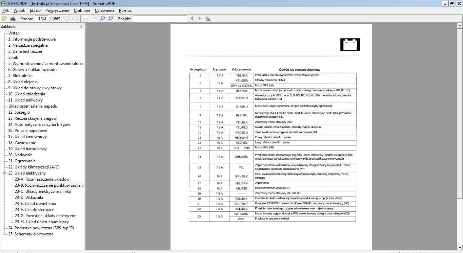Viewport: 463px width, 253px height.
Task: Click the Zoom Out magnifier icon
Action: (x=102, y=19)
